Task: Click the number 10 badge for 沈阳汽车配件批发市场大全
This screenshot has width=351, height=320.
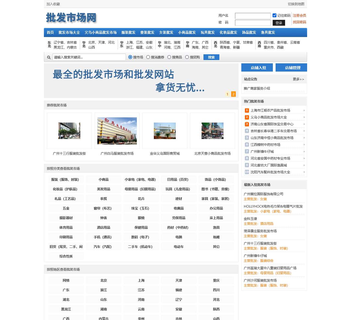Action: click(246, 172)
